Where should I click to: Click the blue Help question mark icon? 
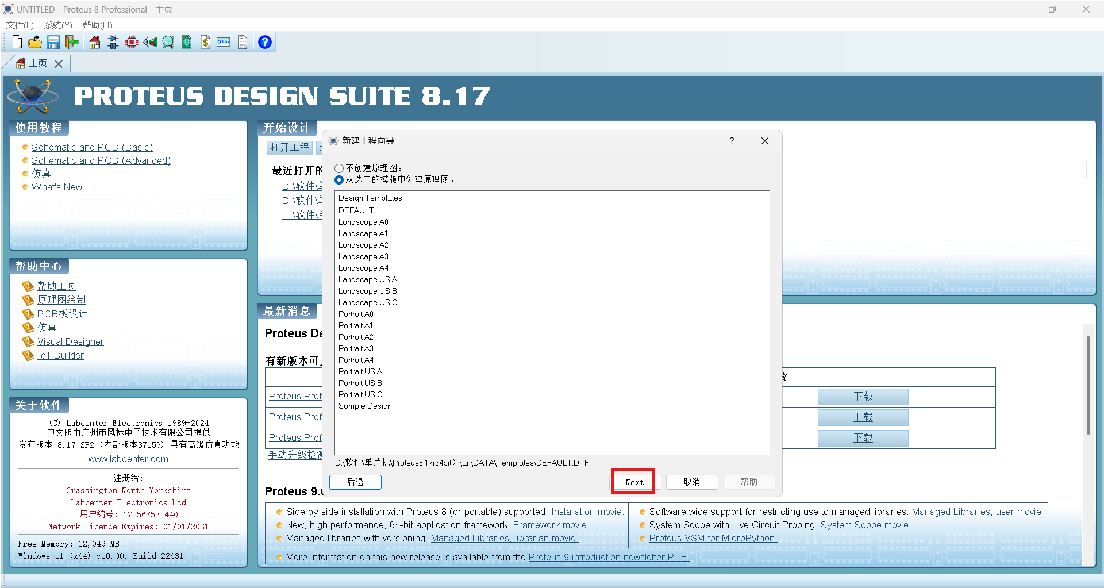[265, 42]
